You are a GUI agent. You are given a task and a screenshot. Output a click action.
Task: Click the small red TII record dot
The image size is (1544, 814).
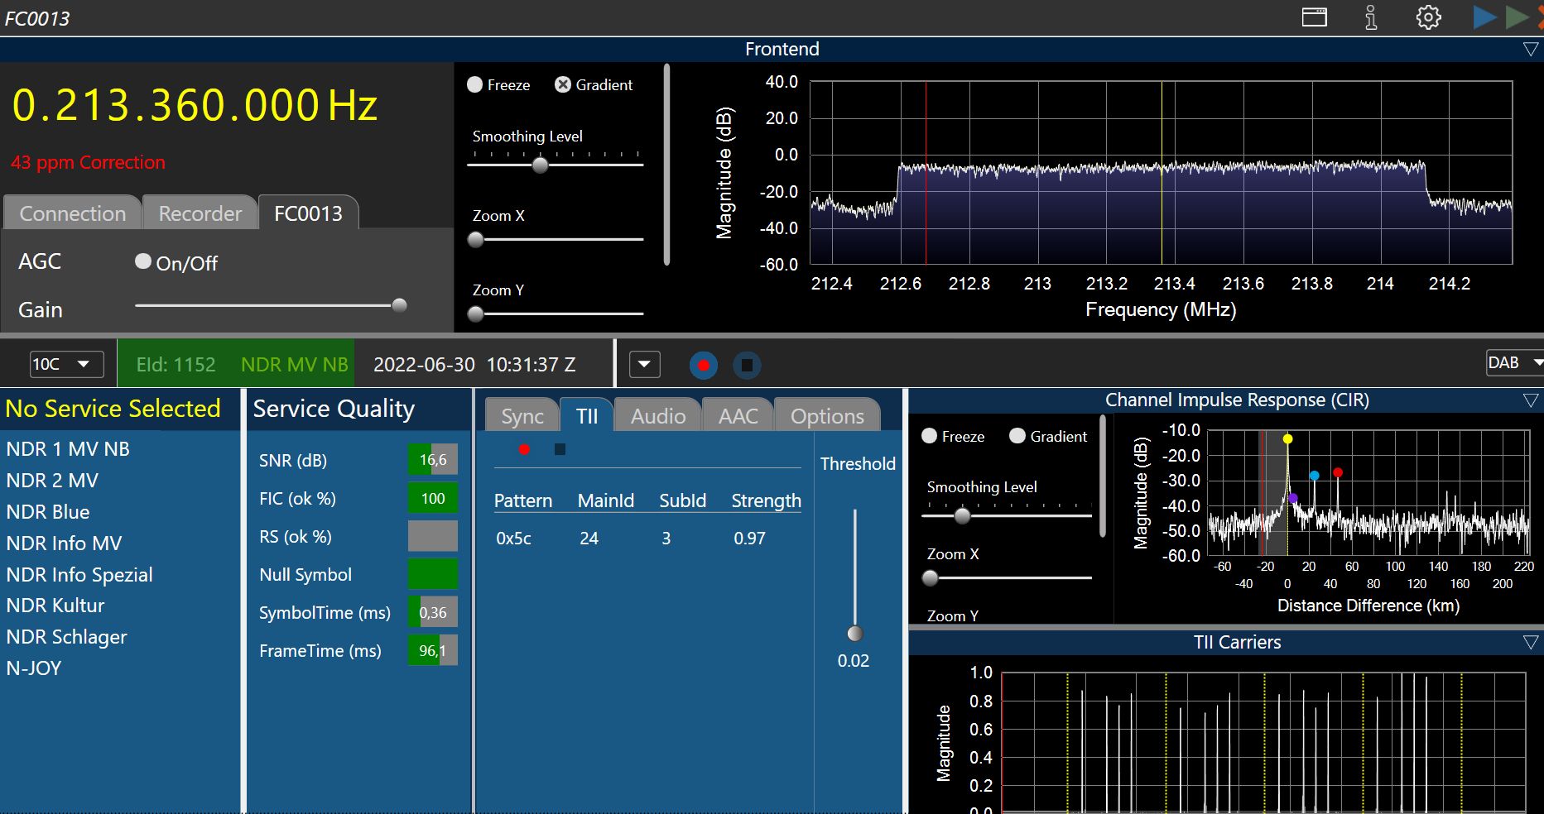(x=524, y=449)
